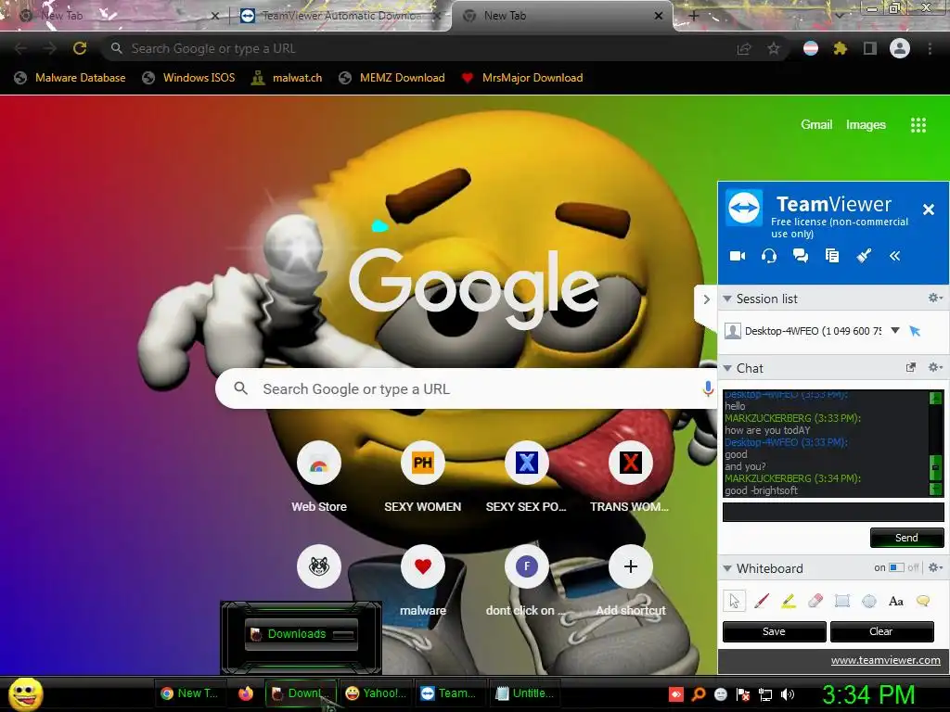Viewport: 950px width, 712px height.
Task: Click the share page icon in address bar
Action: [x=744, y=48]
